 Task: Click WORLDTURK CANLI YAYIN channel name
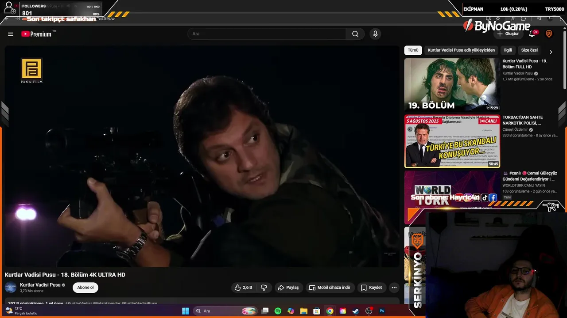524,185
